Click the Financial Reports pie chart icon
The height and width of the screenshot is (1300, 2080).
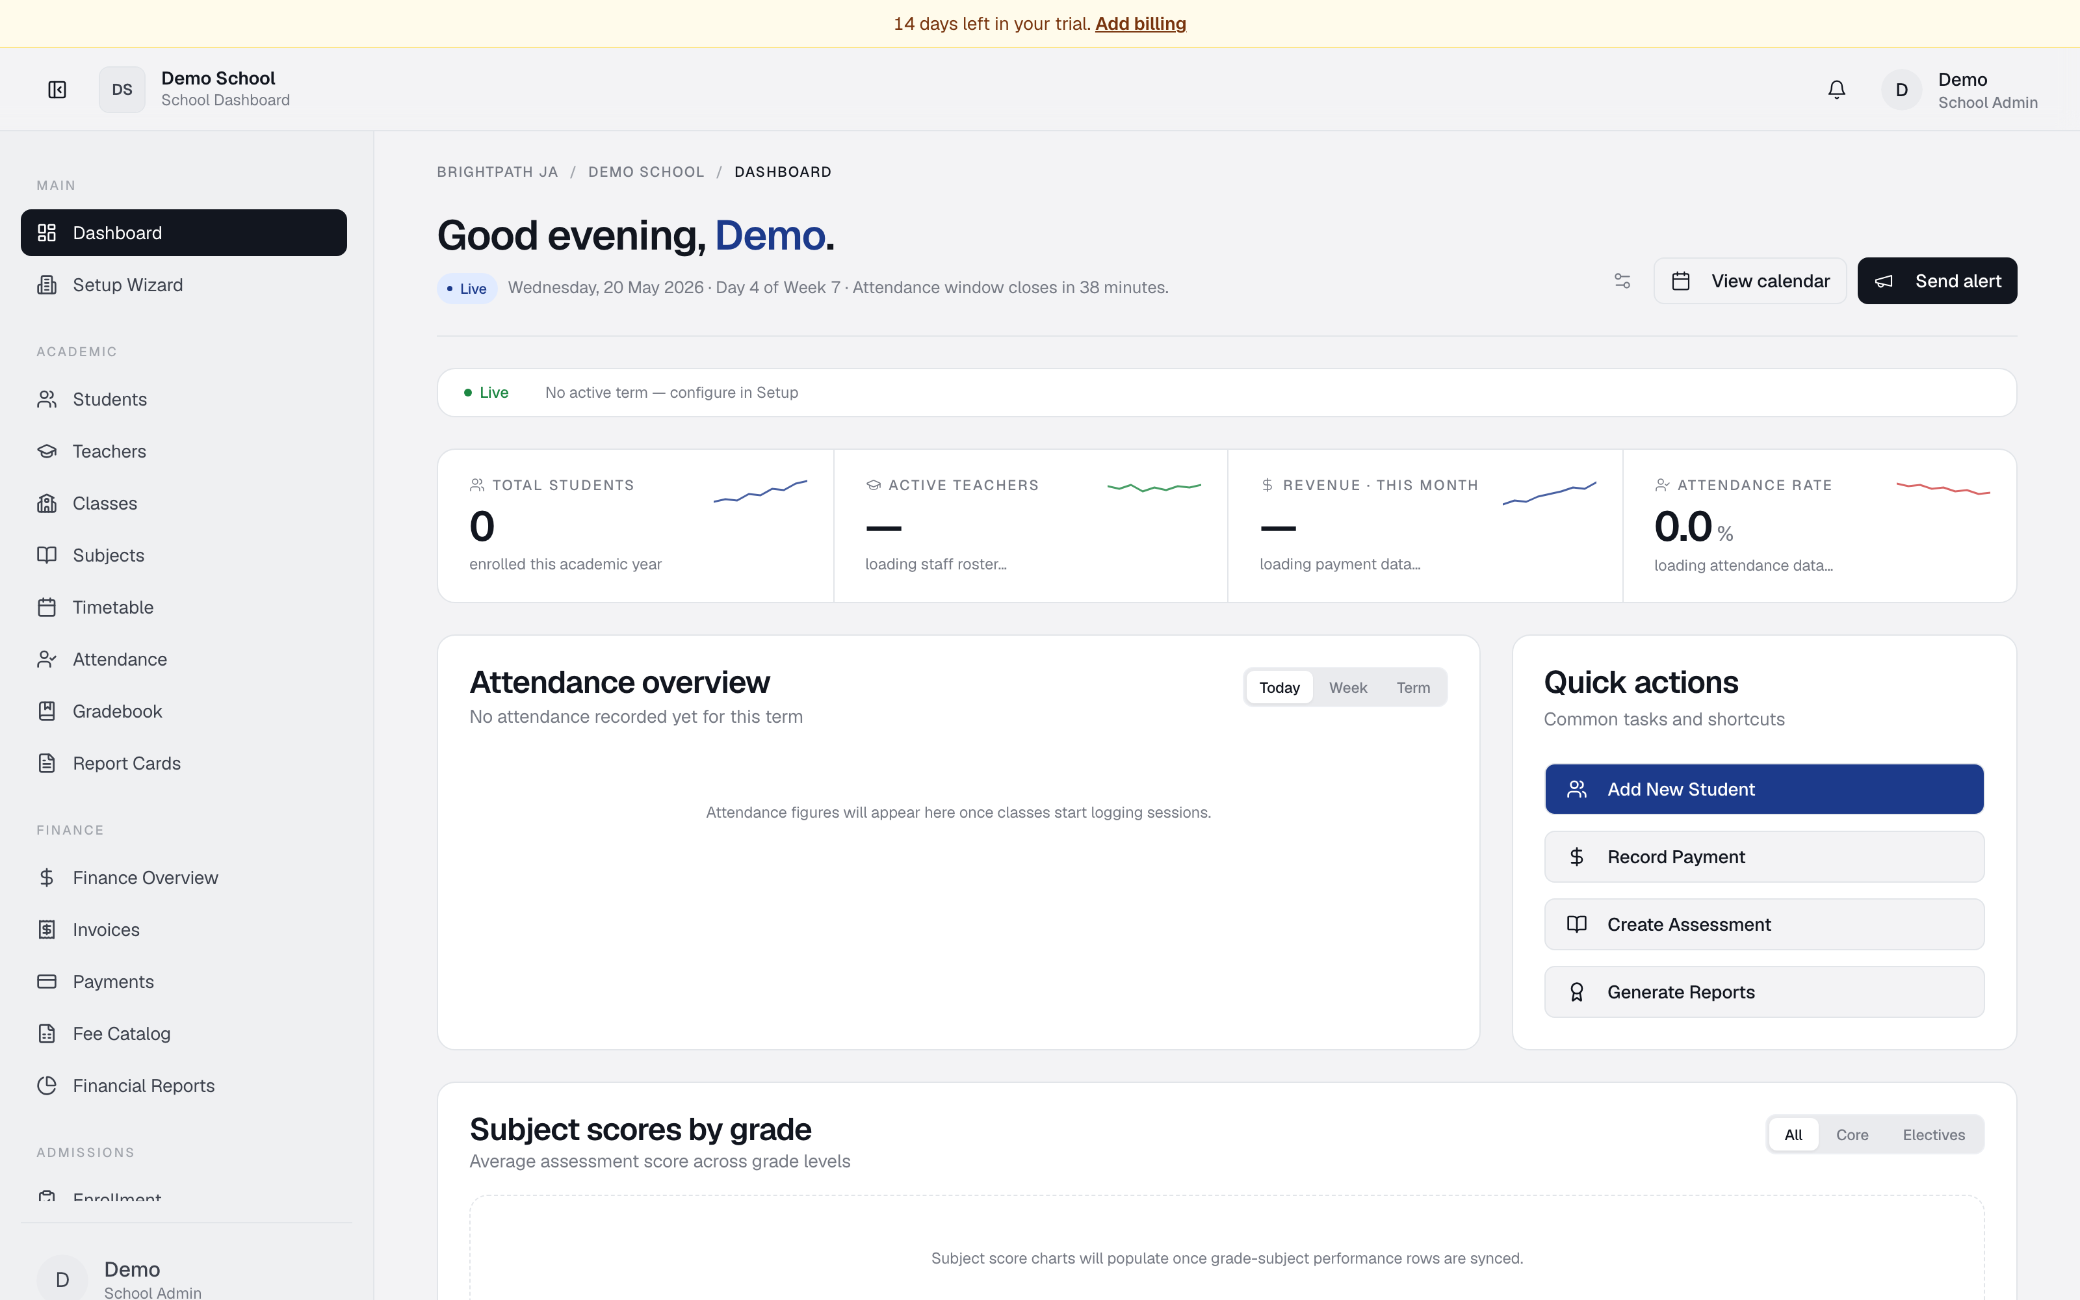pyautogui.click(x=46, y=1086)
